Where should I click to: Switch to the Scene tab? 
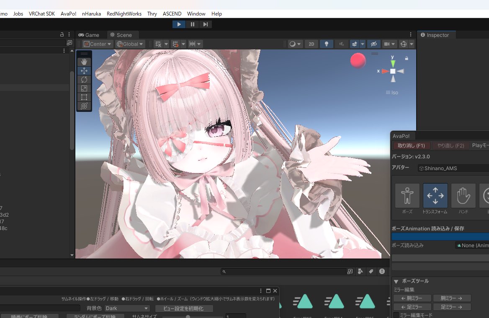tap(121, 35)
